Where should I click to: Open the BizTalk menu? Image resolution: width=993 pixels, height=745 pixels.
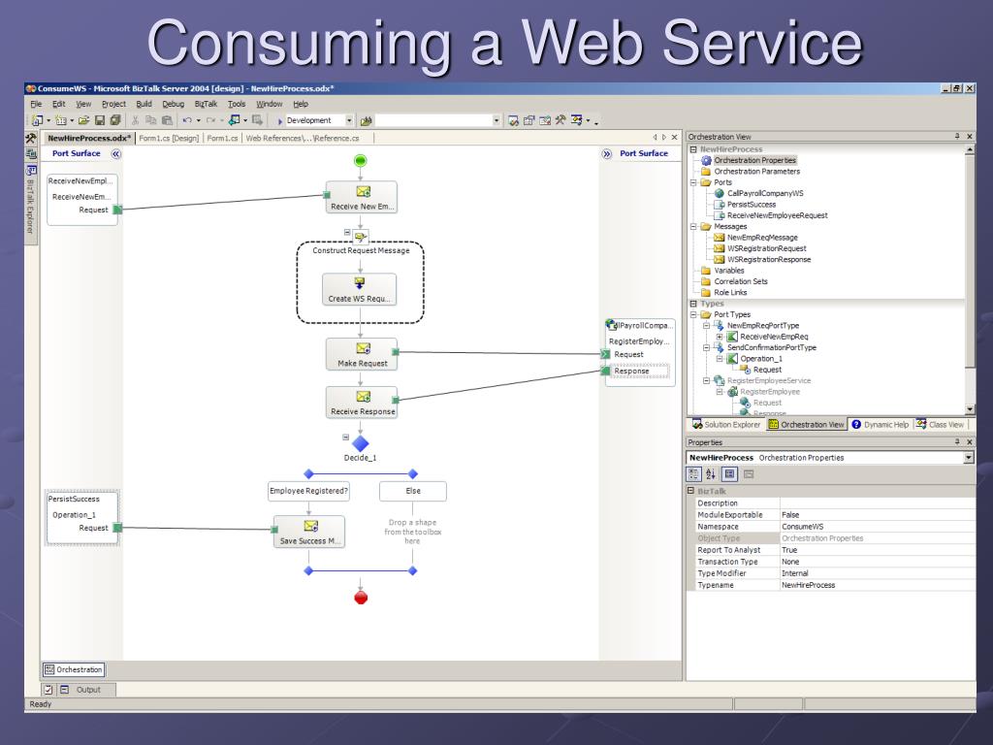coord(206,104)
